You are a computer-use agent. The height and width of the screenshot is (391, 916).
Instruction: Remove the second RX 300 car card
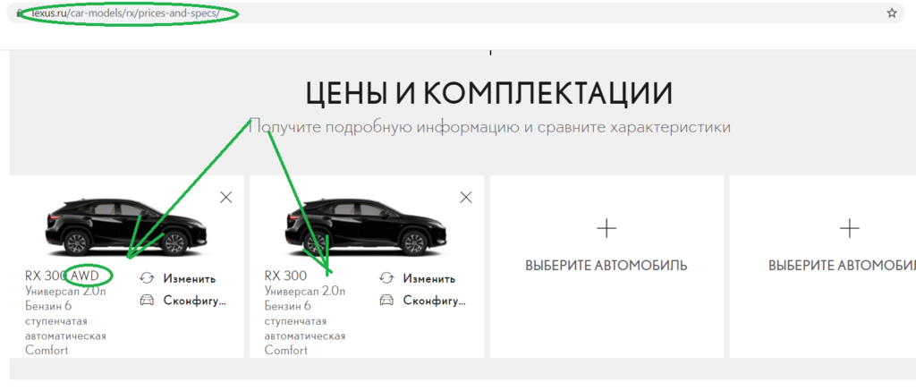pyautogui.click(x=465, y=198)
